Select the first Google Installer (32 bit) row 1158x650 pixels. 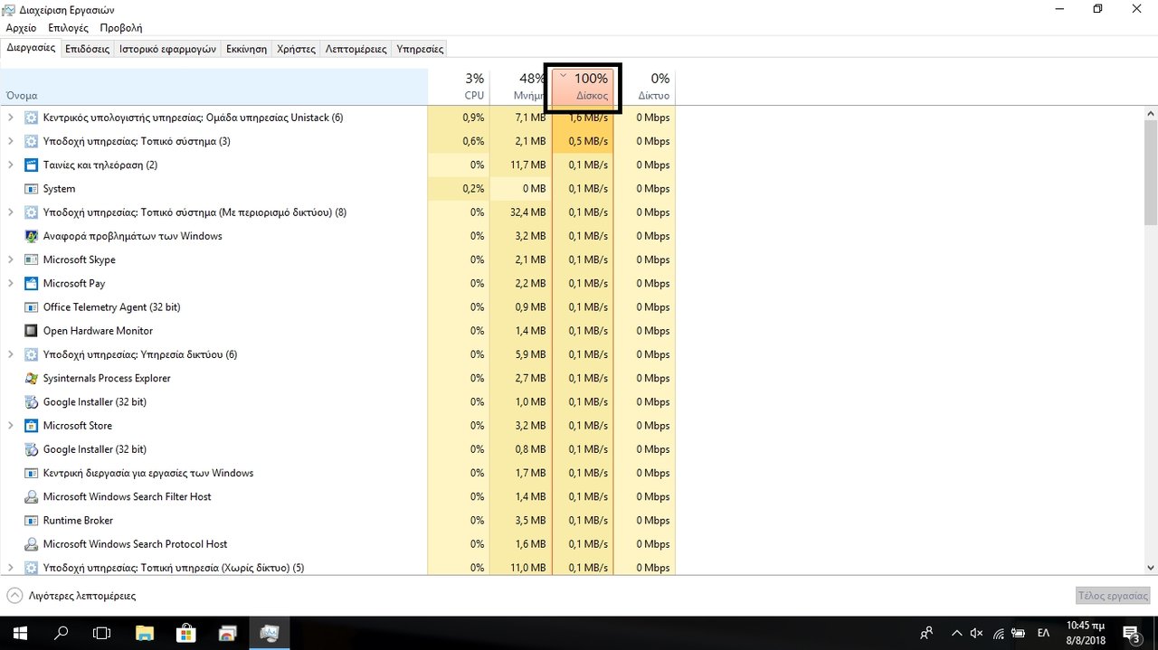coord(337,401)
